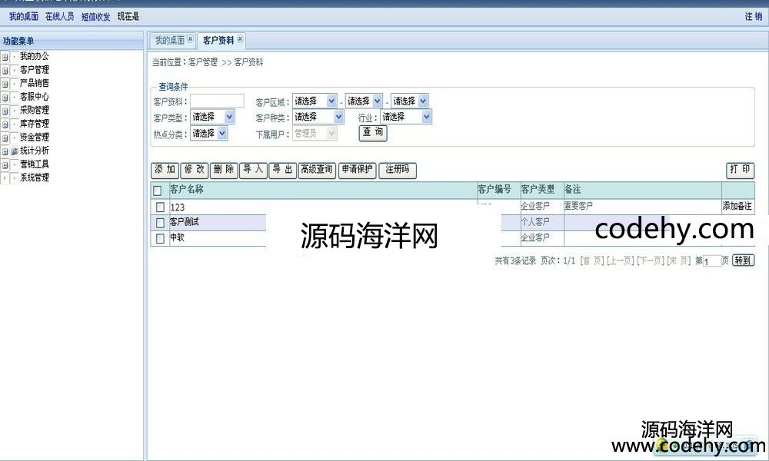Open 库存管理 menu item

point(35,124)
